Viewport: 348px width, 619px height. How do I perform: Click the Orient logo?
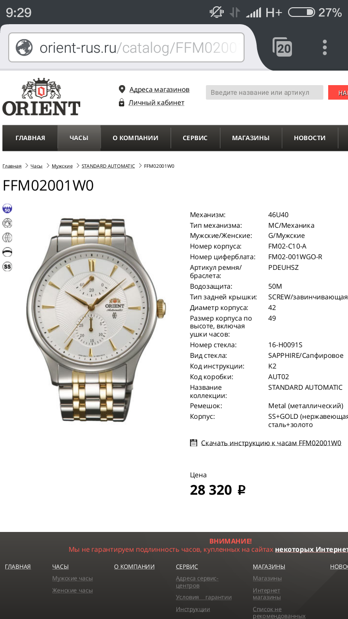[x=41, y=97]
